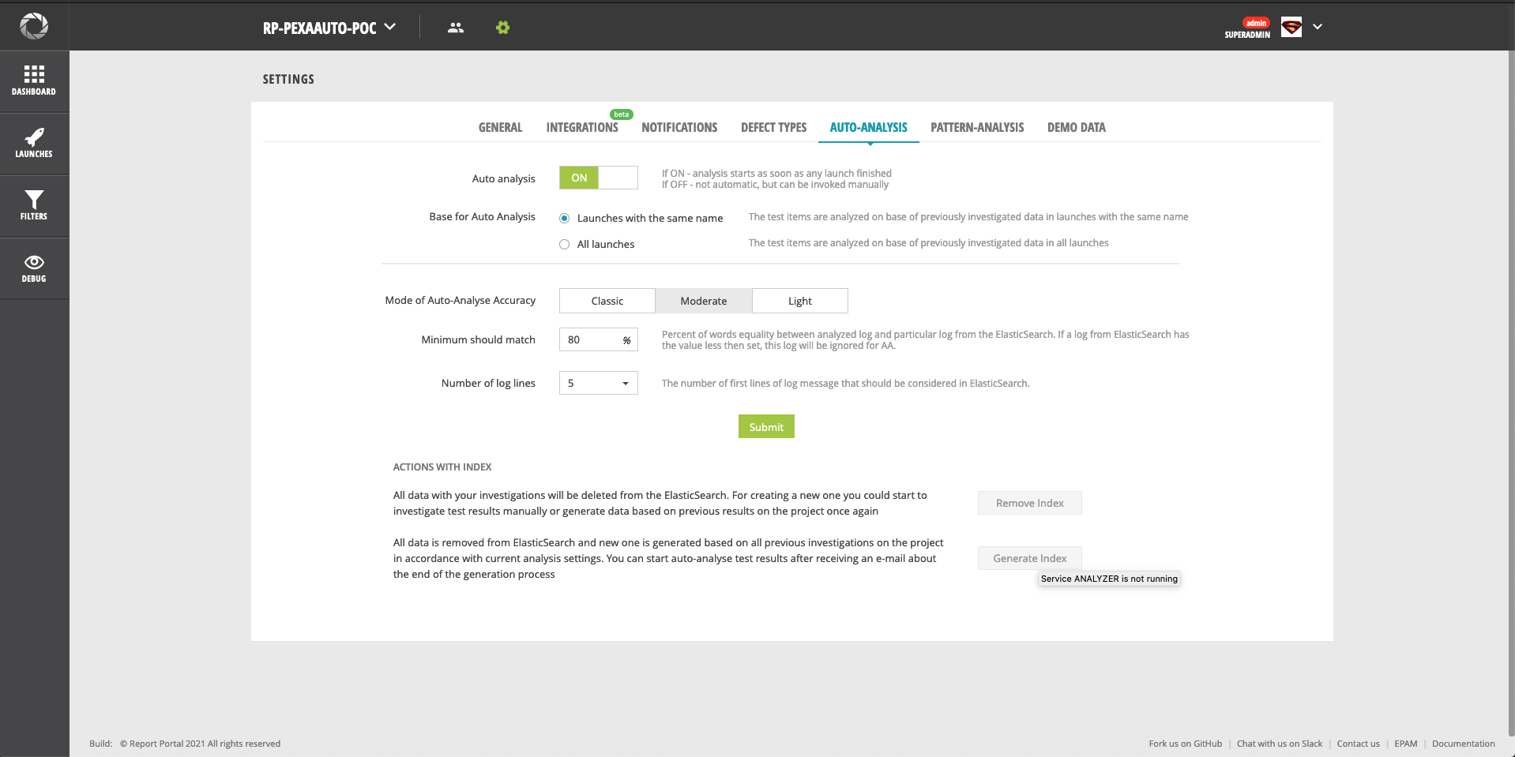
Task: Click the Report Portal logo icon
Action: click(x=34, y=26)
